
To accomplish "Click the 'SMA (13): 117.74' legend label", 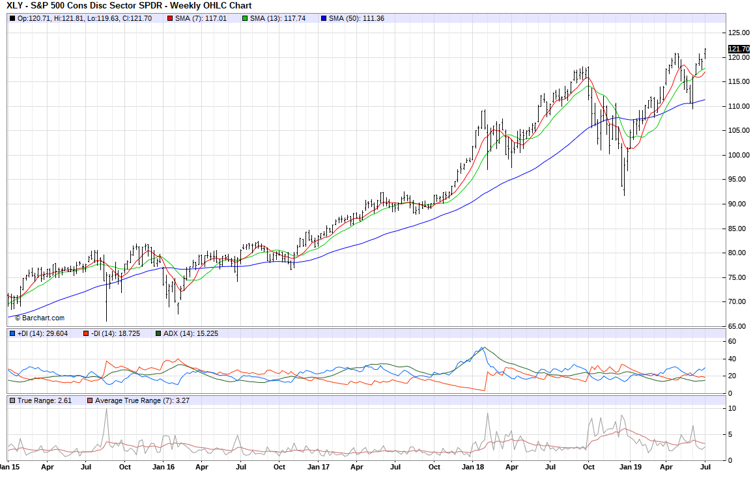I will (277, 19).
